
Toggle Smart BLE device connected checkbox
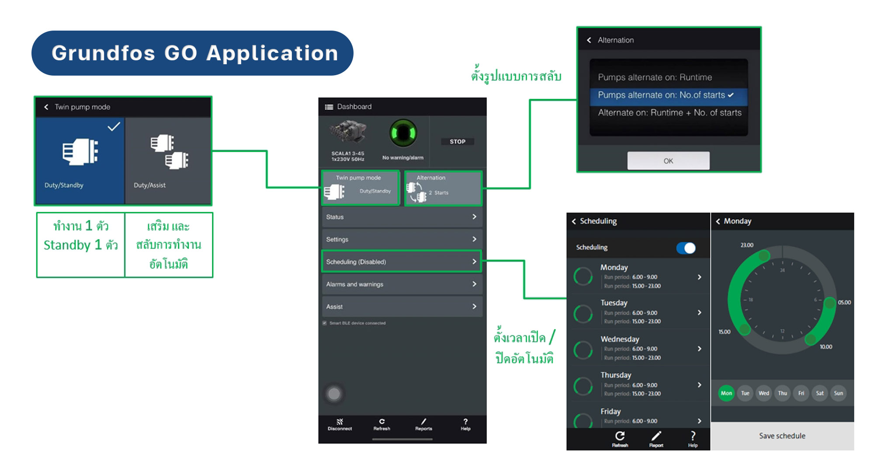[325, 323]
